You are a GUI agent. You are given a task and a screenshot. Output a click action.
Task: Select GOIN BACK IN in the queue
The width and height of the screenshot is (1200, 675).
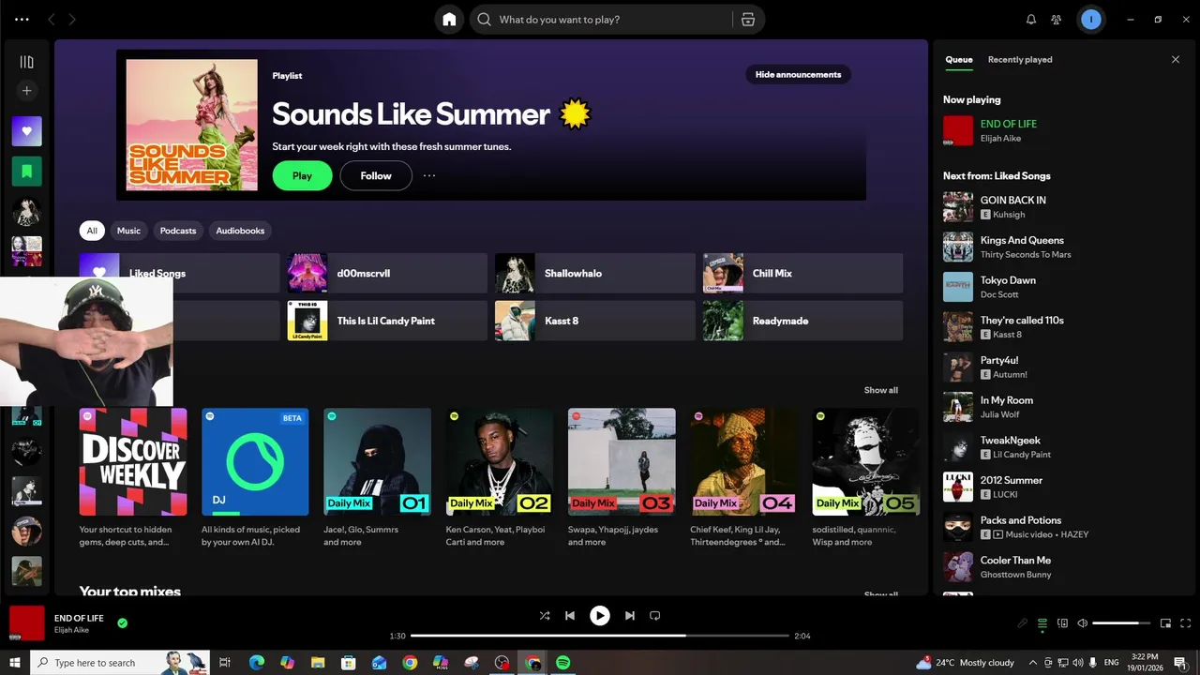click(1065, 207)
